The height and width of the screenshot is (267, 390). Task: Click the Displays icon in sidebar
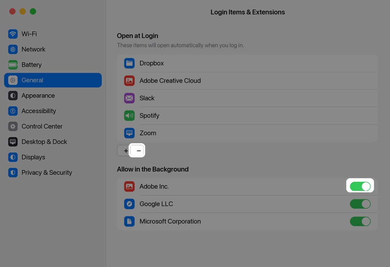(13, 157)
